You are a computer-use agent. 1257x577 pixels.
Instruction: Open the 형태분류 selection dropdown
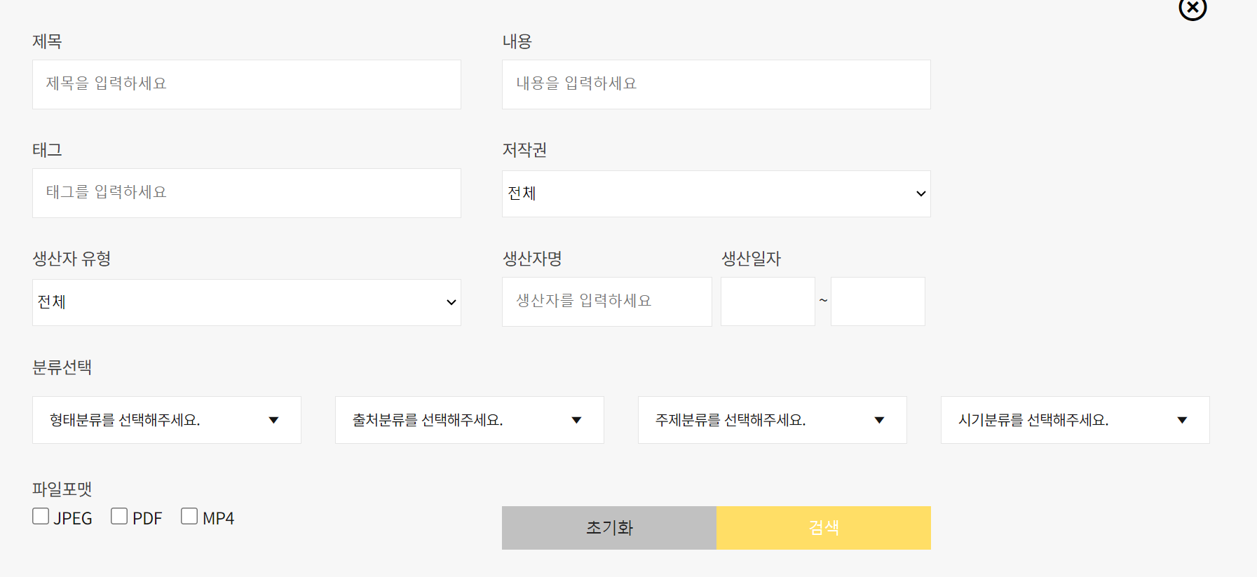166,420
